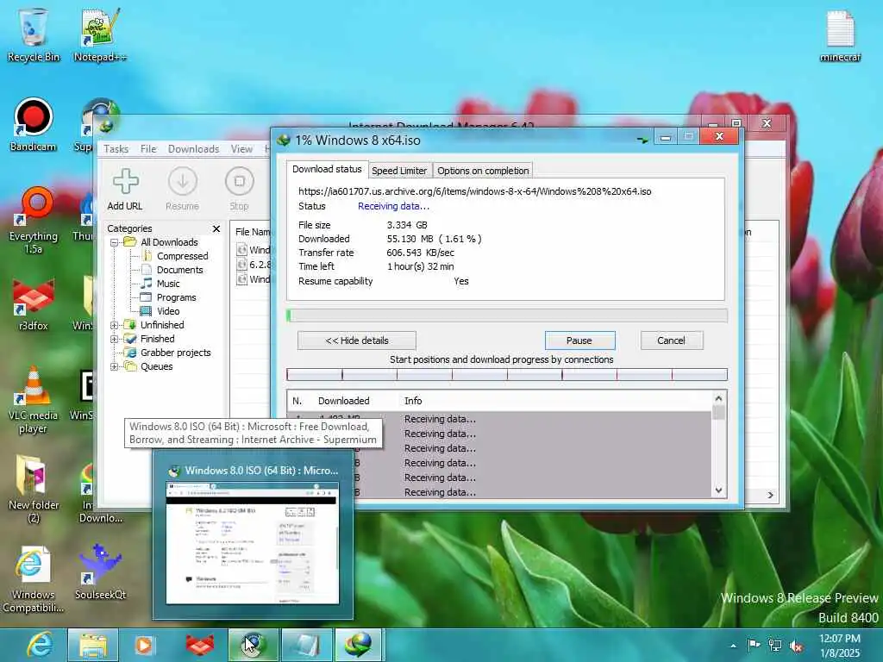Click the Internet Download Manager taskbar icon
The width and height of the screenshot is (883, 662).
[x=358, y=645]
